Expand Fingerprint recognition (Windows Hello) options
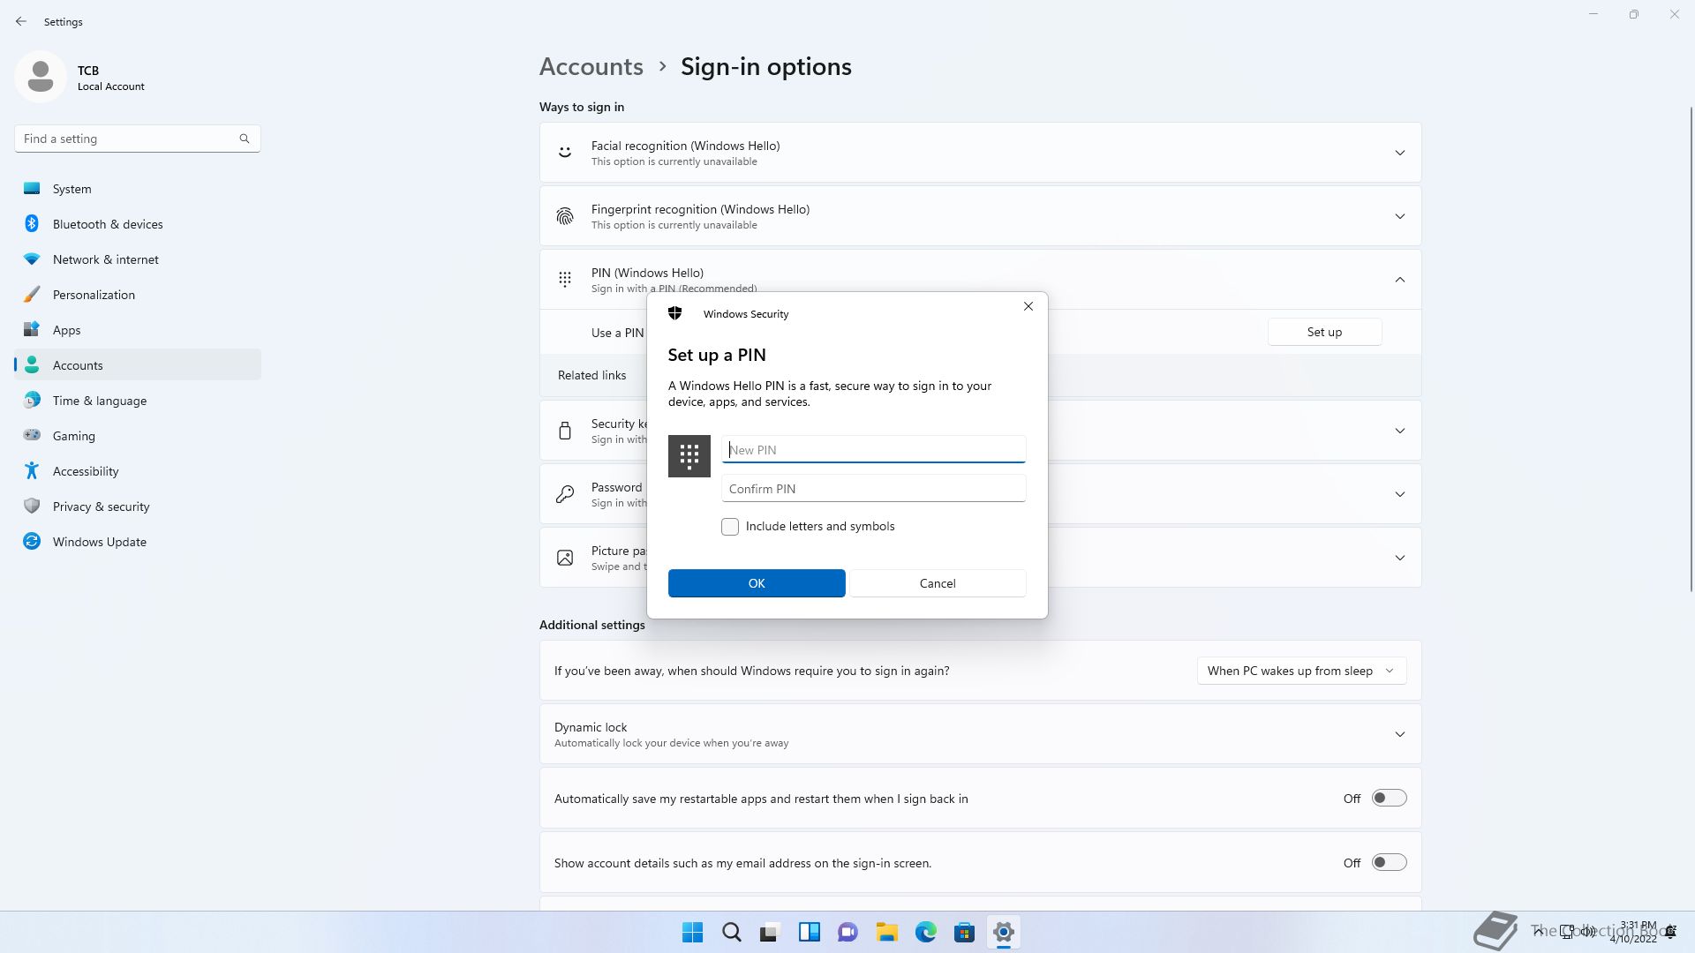This screenshot has height=953, width=1695. pos(1399,216)
